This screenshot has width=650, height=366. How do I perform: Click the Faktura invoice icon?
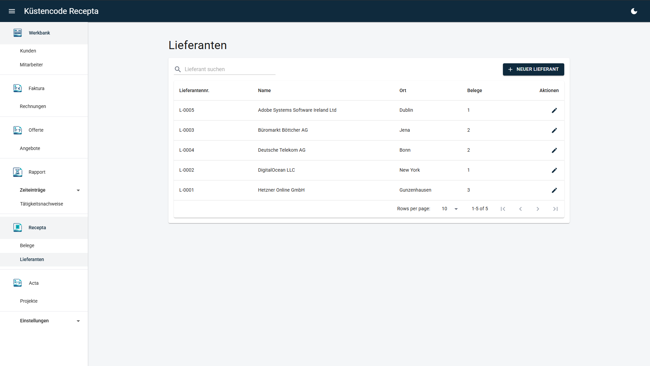click(18, 88)
